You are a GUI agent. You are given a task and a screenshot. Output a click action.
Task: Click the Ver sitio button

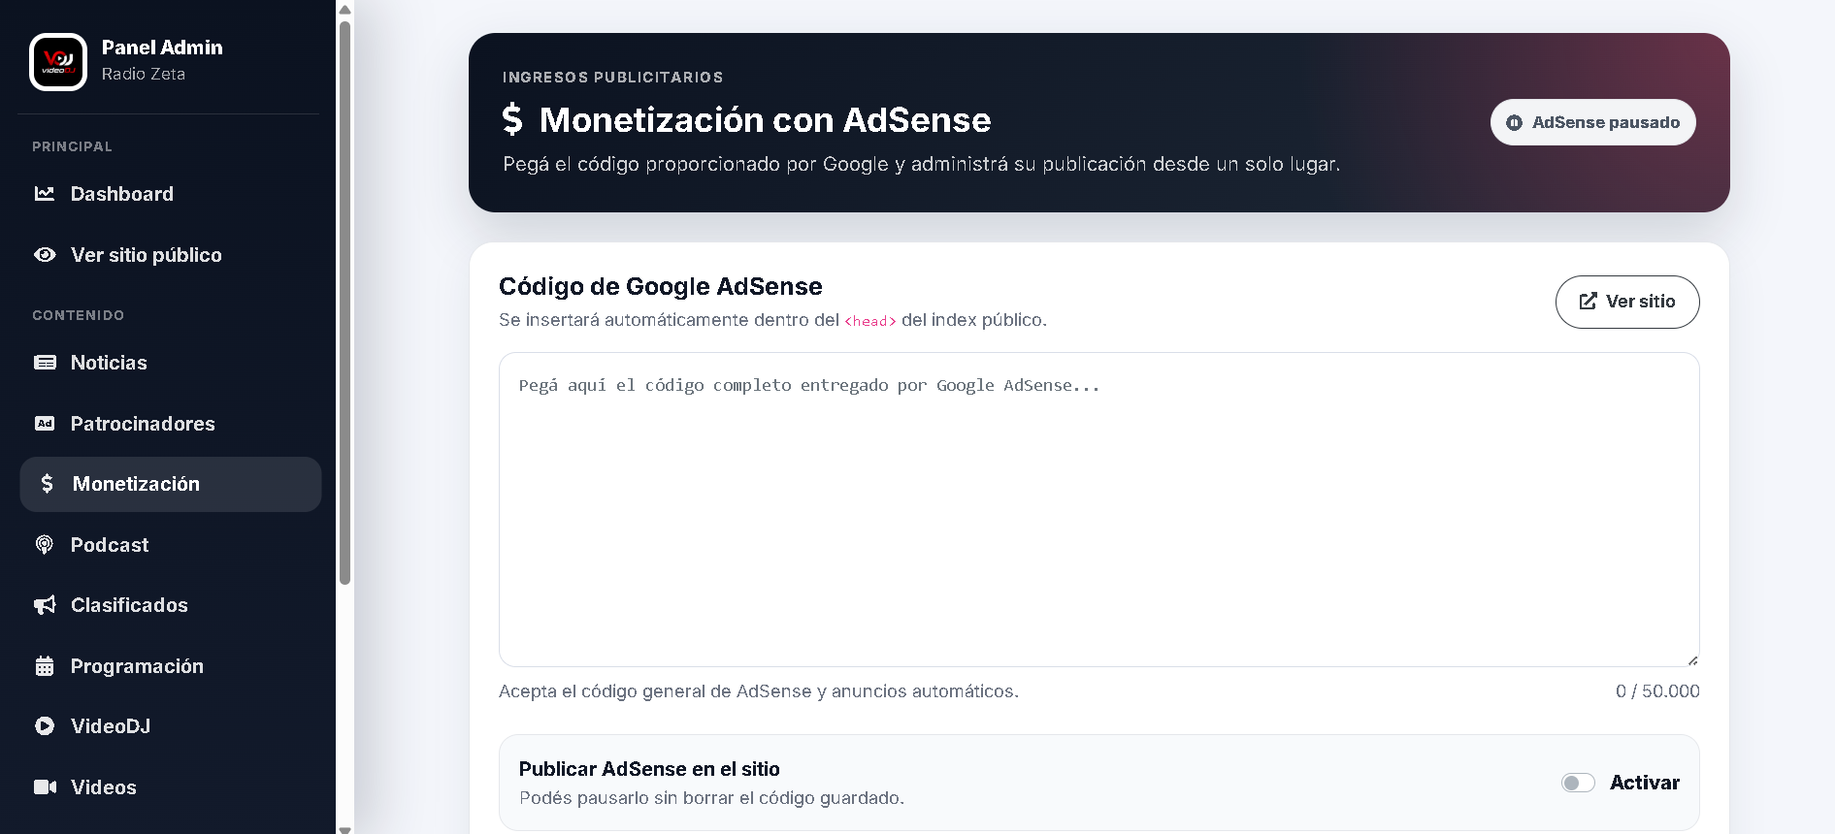click(1627, 302)
